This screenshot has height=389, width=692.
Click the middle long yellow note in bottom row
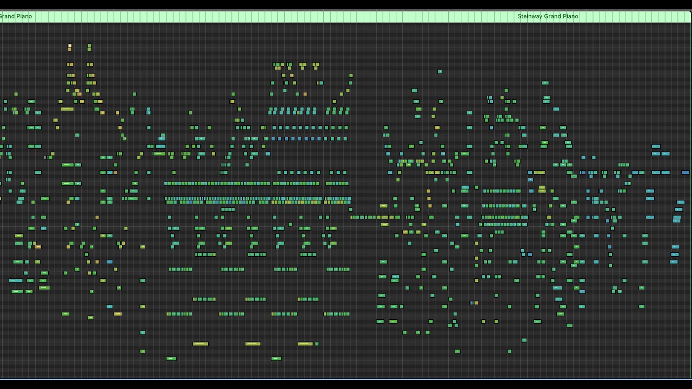click(253, 344)
